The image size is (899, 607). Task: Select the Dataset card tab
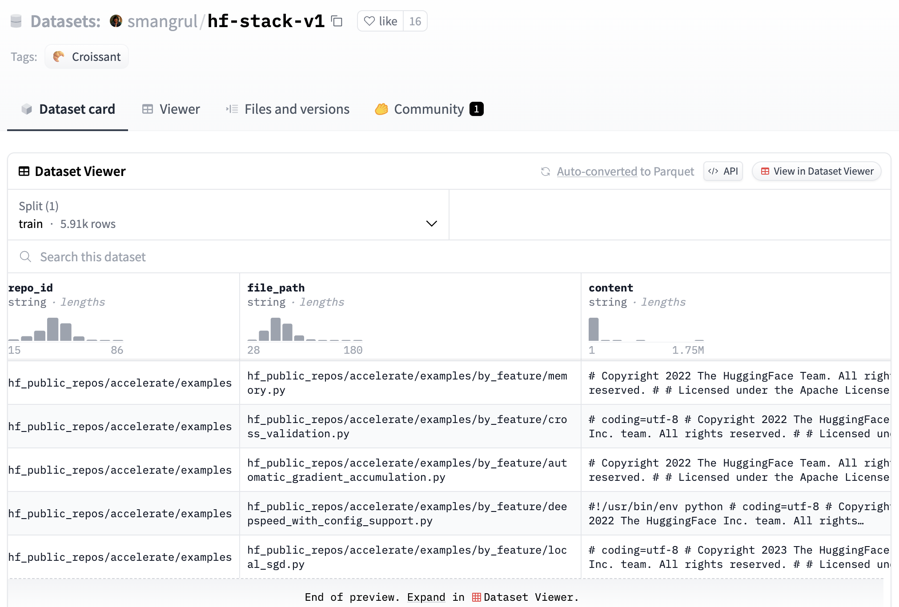(x=68, y=109)
